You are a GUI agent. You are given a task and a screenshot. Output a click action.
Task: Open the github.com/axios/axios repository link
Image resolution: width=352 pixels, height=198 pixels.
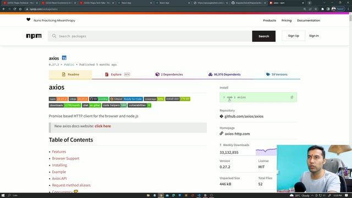pyautogui.click(x=244, y=116)
